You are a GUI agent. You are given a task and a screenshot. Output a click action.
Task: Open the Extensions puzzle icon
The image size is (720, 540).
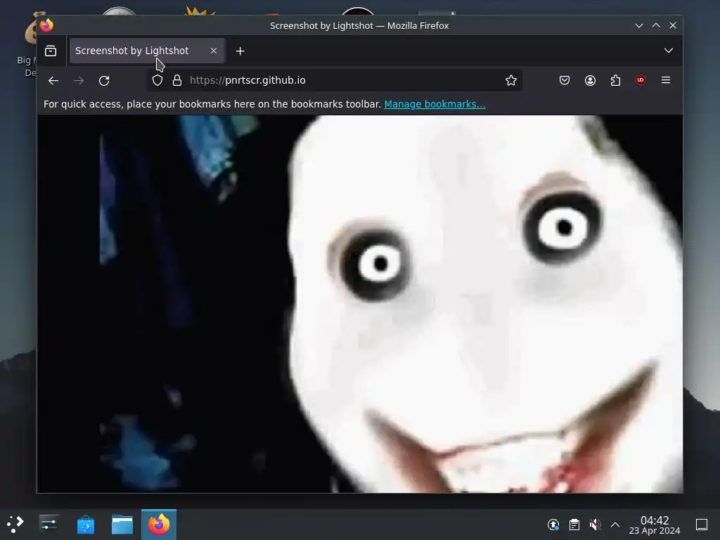(615, 80)
